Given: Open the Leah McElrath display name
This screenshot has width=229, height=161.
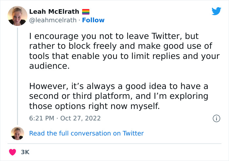Looking at the screenshot, I should [x=54, y=12].
